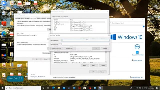The width and height of the screenshot is (160, 90).
Task: Close the New User Variable dialog
Action: [x=109, y=35]
